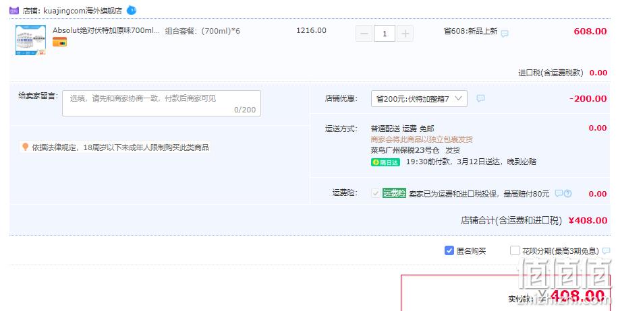Open the Absolut vodka product thumbnail
This screenshot has width=618, height=311.
pyautogui.click(x=31, y=40)
